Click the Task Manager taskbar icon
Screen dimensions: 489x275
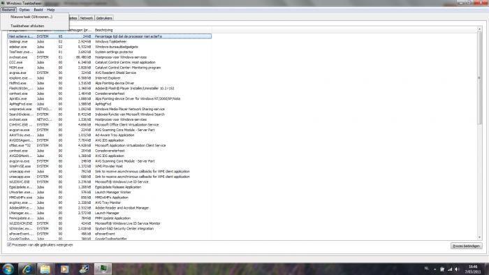[103, 269]
